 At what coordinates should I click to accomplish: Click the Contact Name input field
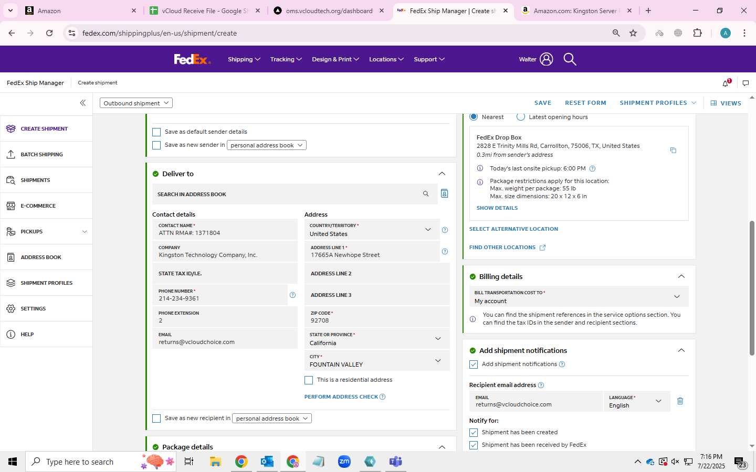click(x=225, y=230)
